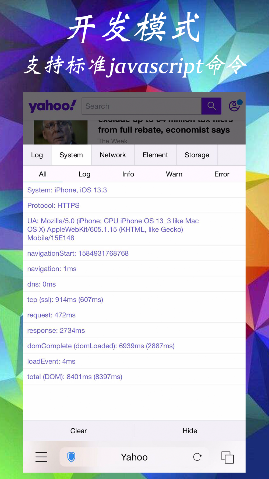Show Info level messages only
Image resolution: width=269 pixels, height=479 pixels.
coord(128,174)
